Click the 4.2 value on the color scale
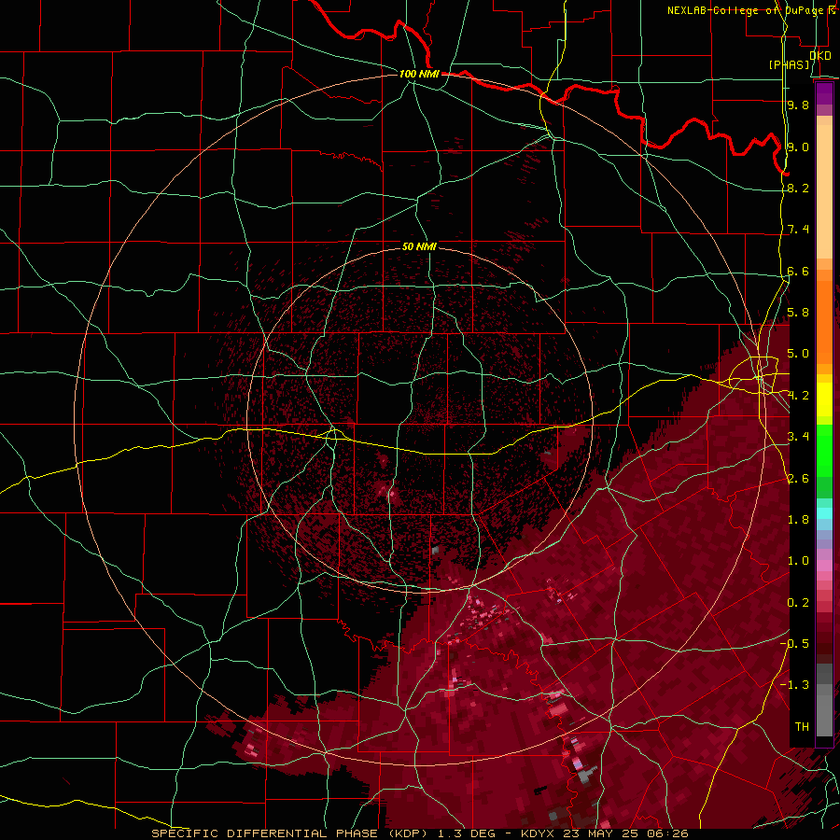This screenshot has width=840, height=840. [798, 396]
